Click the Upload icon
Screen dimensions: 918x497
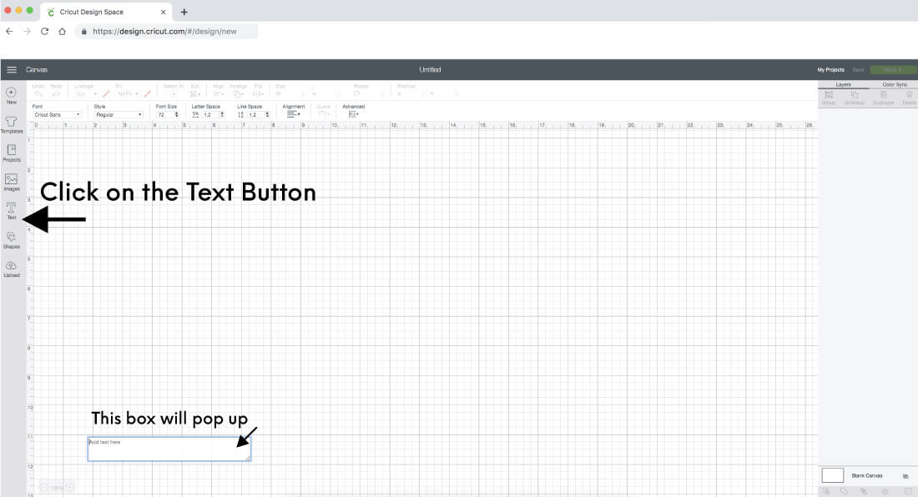pos(11,265)
